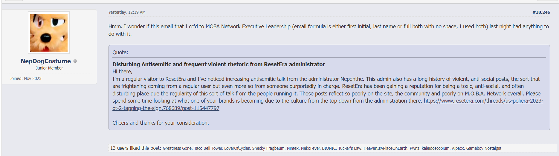Open liker 'Gameboy Nostalgia' profile
Screen dimensions: 559x156
coord(484,148)
